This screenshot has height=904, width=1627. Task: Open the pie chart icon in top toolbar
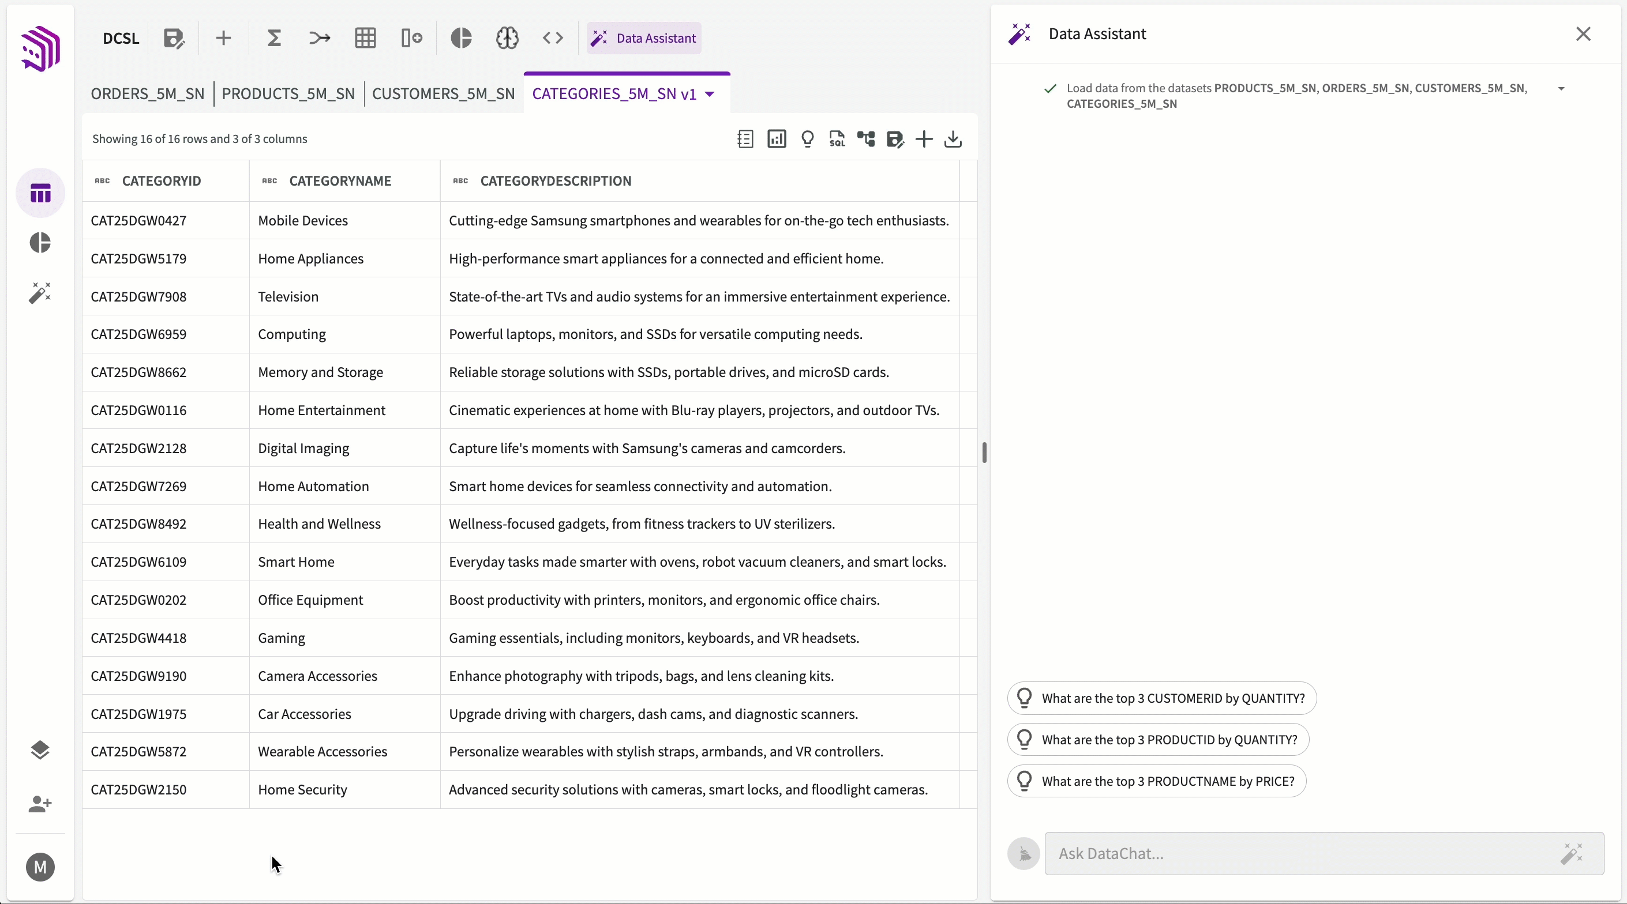(461, 38)
